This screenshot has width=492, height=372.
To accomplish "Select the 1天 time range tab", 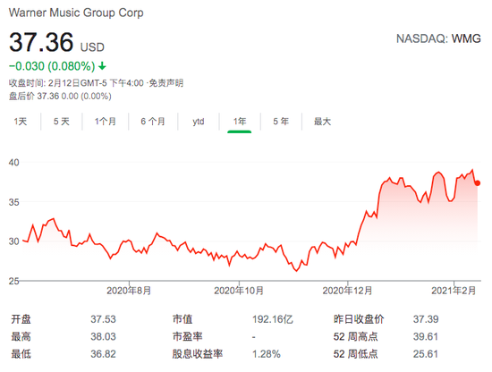I will 21,122.
